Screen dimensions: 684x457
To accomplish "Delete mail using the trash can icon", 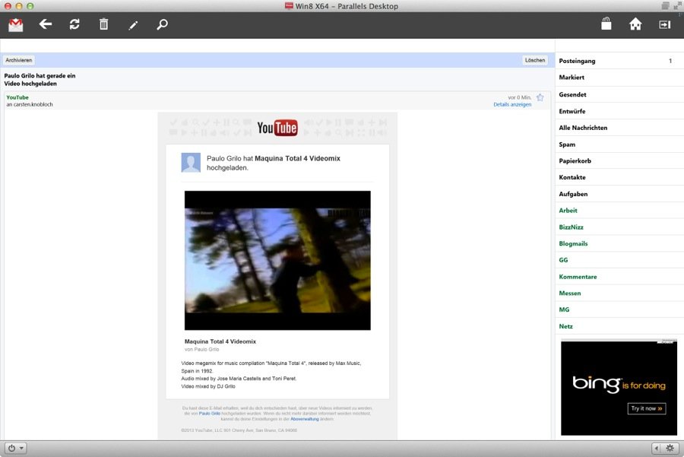I will (x=104, y=24).
